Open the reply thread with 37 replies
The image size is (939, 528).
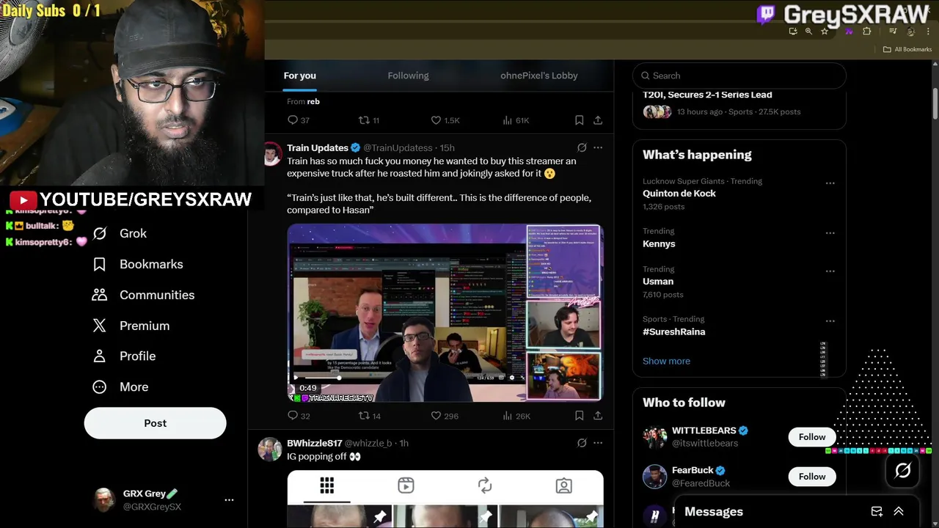(x=299, y=120)
